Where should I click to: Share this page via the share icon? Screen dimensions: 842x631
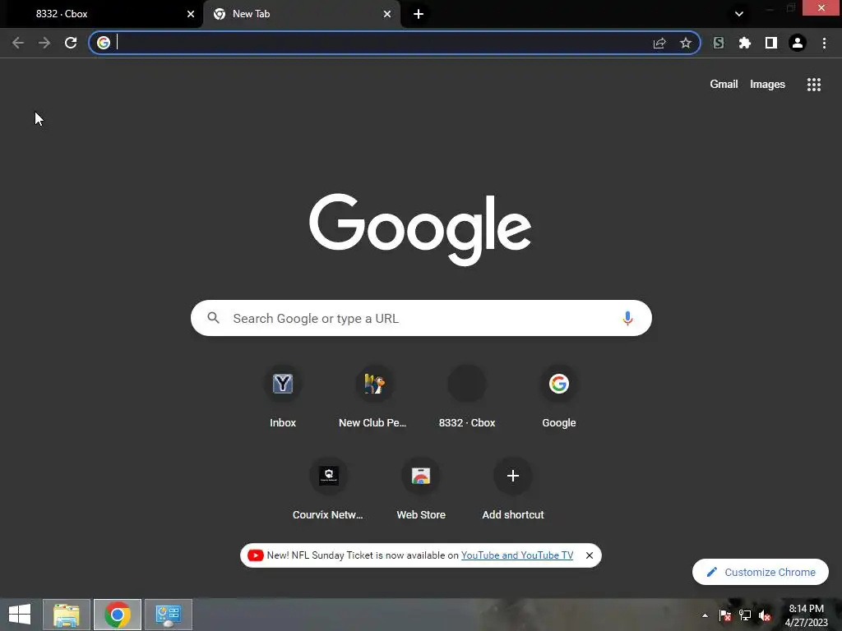(x=659, y=43)
